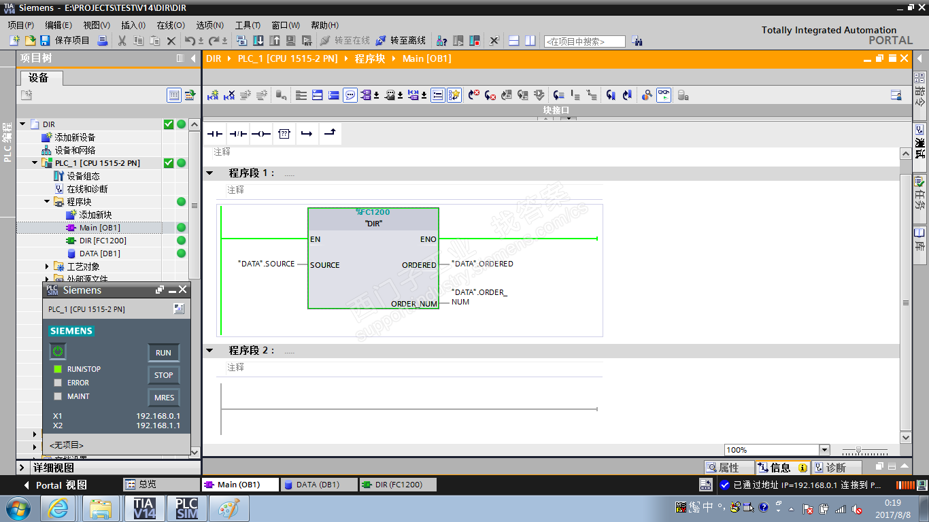Viewport: 929px width, 522px height.
Task: Click in the project search field
Action: click(x=585, y=41)
